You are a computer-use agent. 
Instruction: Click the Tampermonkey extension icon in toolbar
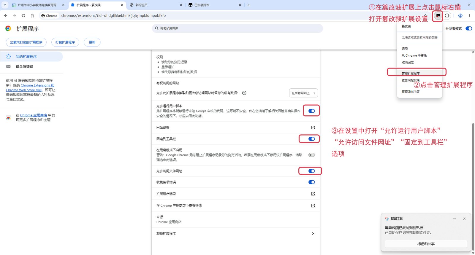(x=438, y=16)
